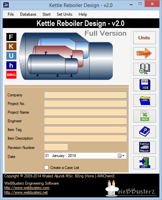162x200 pixels.
Task: Click the Project No. input field
Action: tap(85, 104)
